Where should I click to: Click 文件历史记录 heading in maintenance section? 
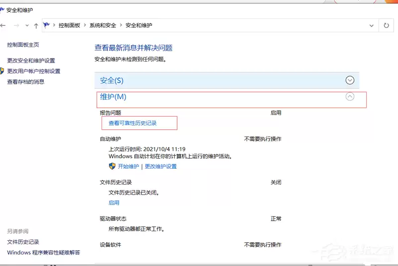[116, 182]
